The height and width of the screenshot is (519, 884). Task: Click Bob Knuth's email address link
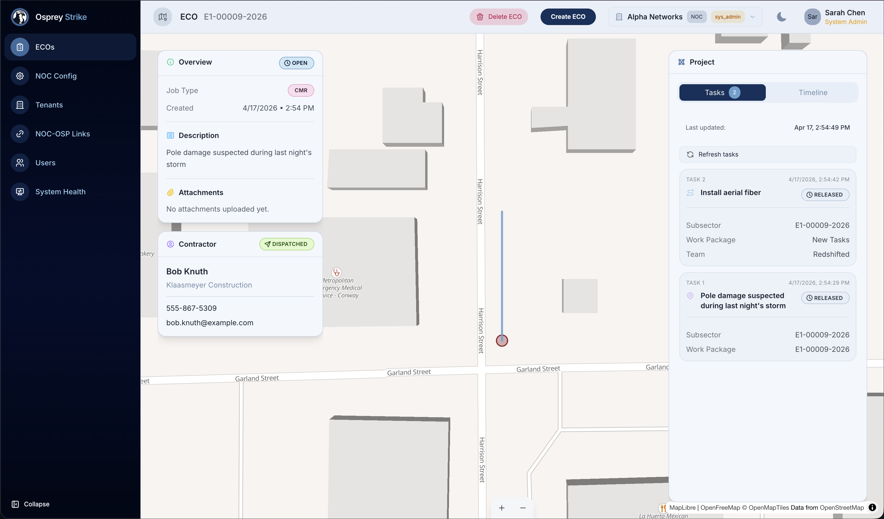pyautogui.click(x=210, y=322)
